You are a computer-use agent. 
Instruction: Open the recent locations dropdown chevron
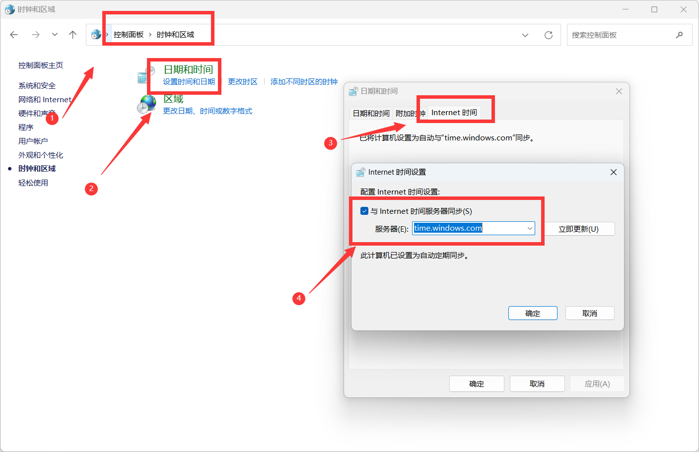coord(55,35)
